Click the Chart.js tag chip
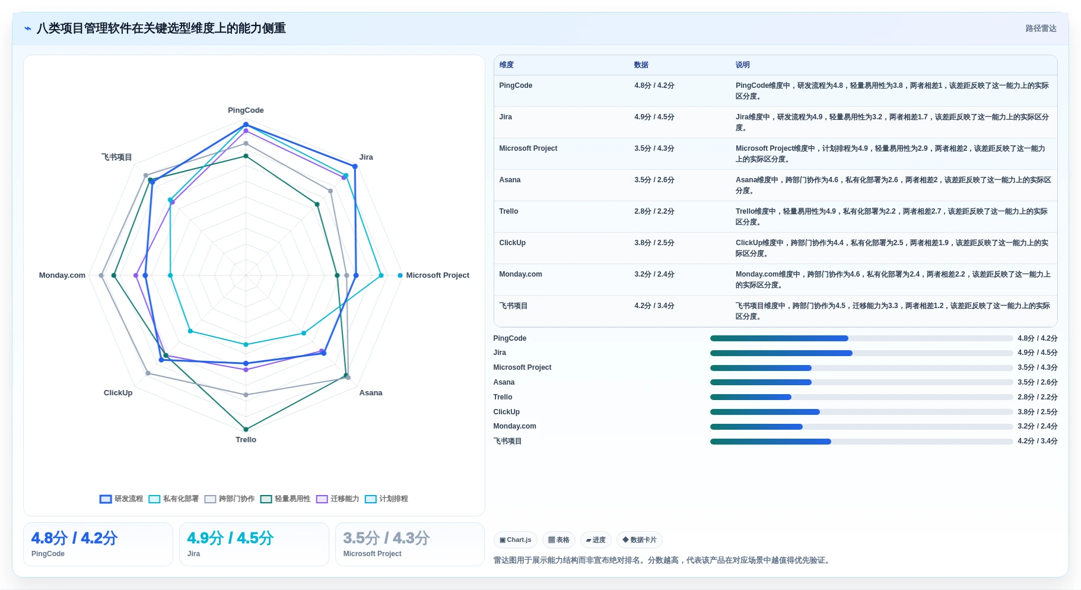The width and height of the screenshot is (1081, 590). pyautogui.click(x=515, y=540)
